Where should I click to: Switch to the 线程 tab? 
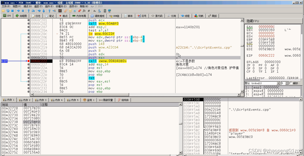point(185,16)
